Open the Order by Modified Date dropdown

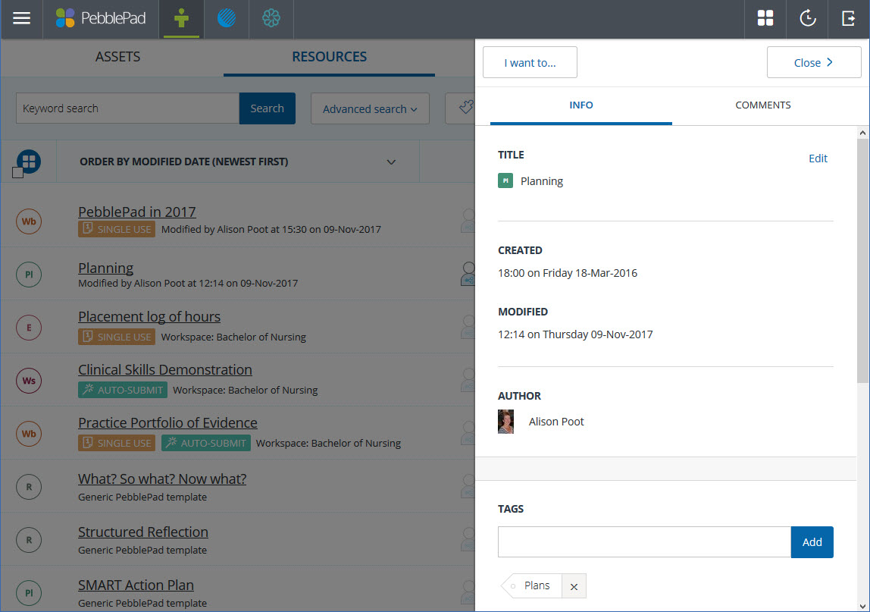coord(238,162)
